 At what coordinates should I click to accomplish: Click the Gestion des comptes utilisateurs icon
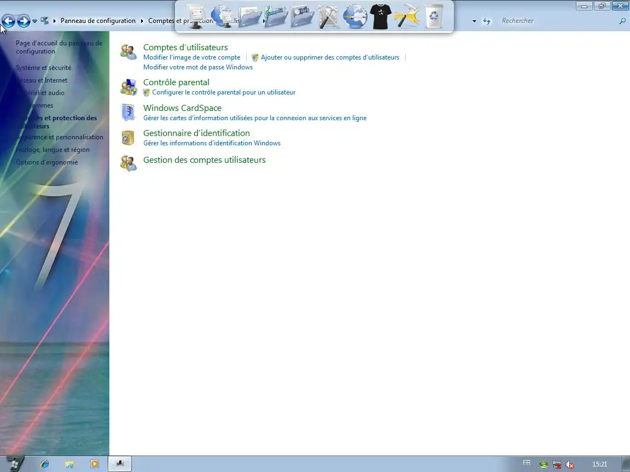(129, 163)
